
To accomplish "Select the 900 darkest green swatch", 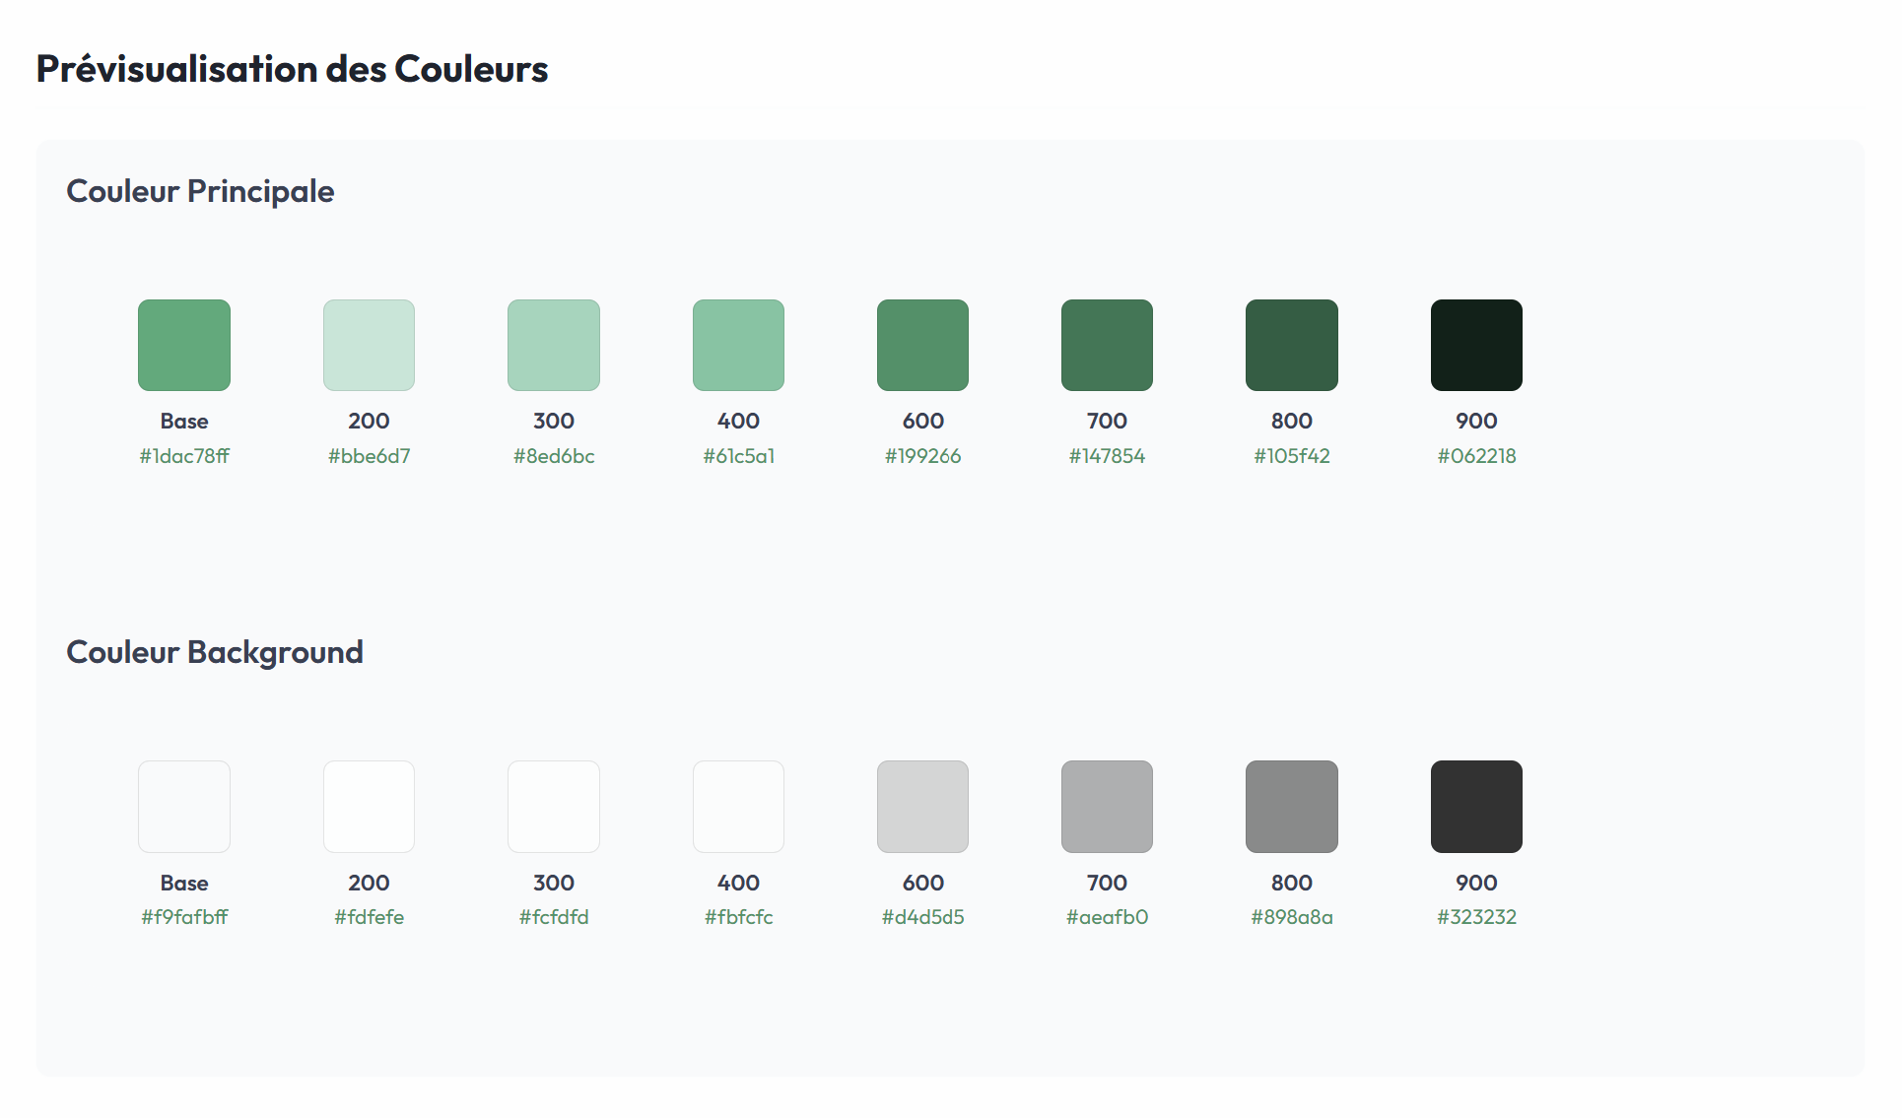I will [1476, 345].
